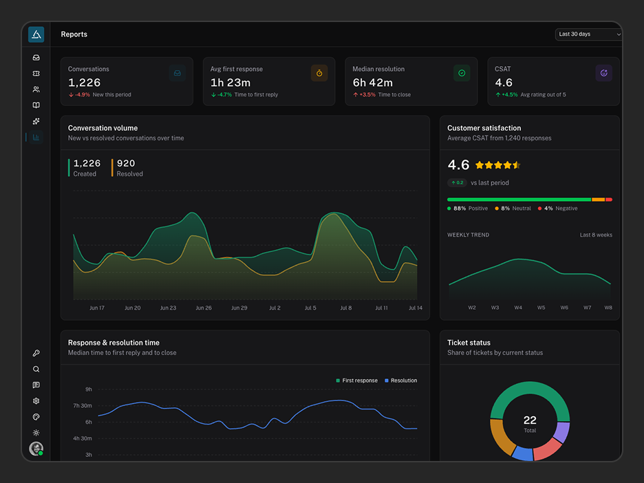
Task: Click the Conversations card inbox icon
Action: 178,73
